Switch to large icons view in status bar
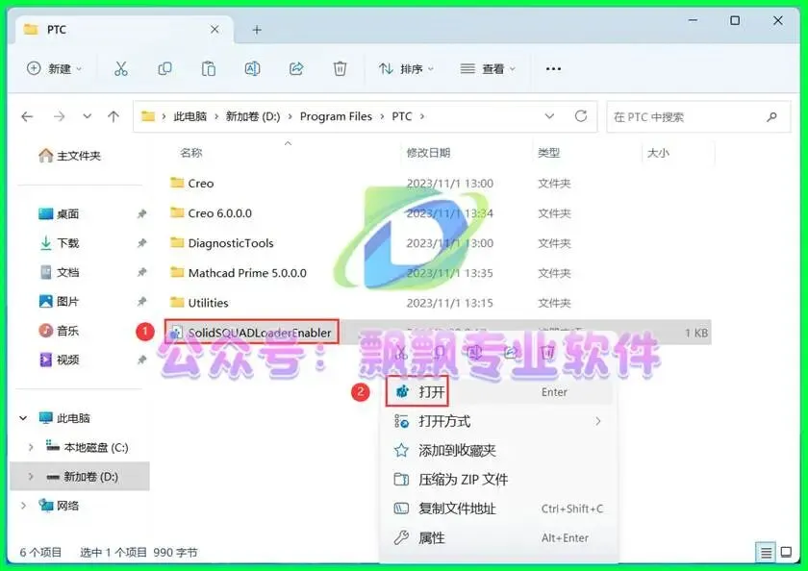This screenshot has height=571, width=808. tap(786, 553)
